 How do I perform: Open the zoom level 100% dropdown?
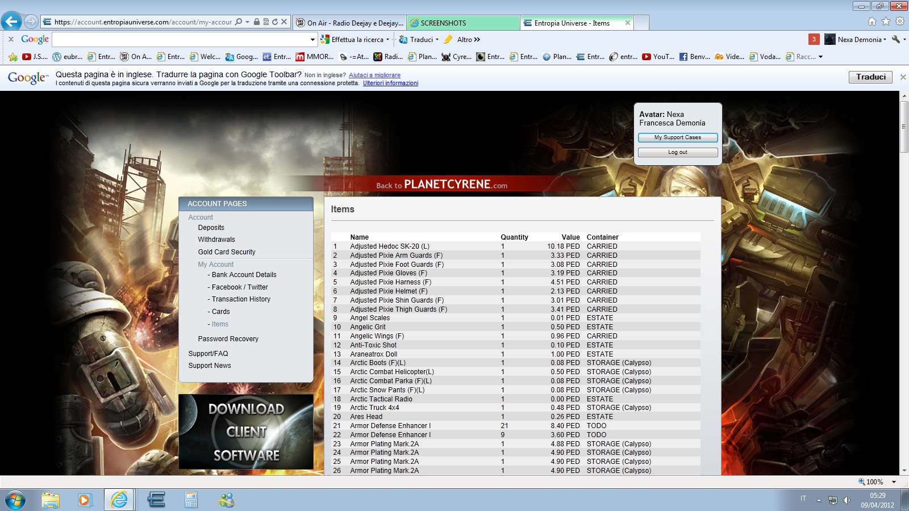point(894,482)
